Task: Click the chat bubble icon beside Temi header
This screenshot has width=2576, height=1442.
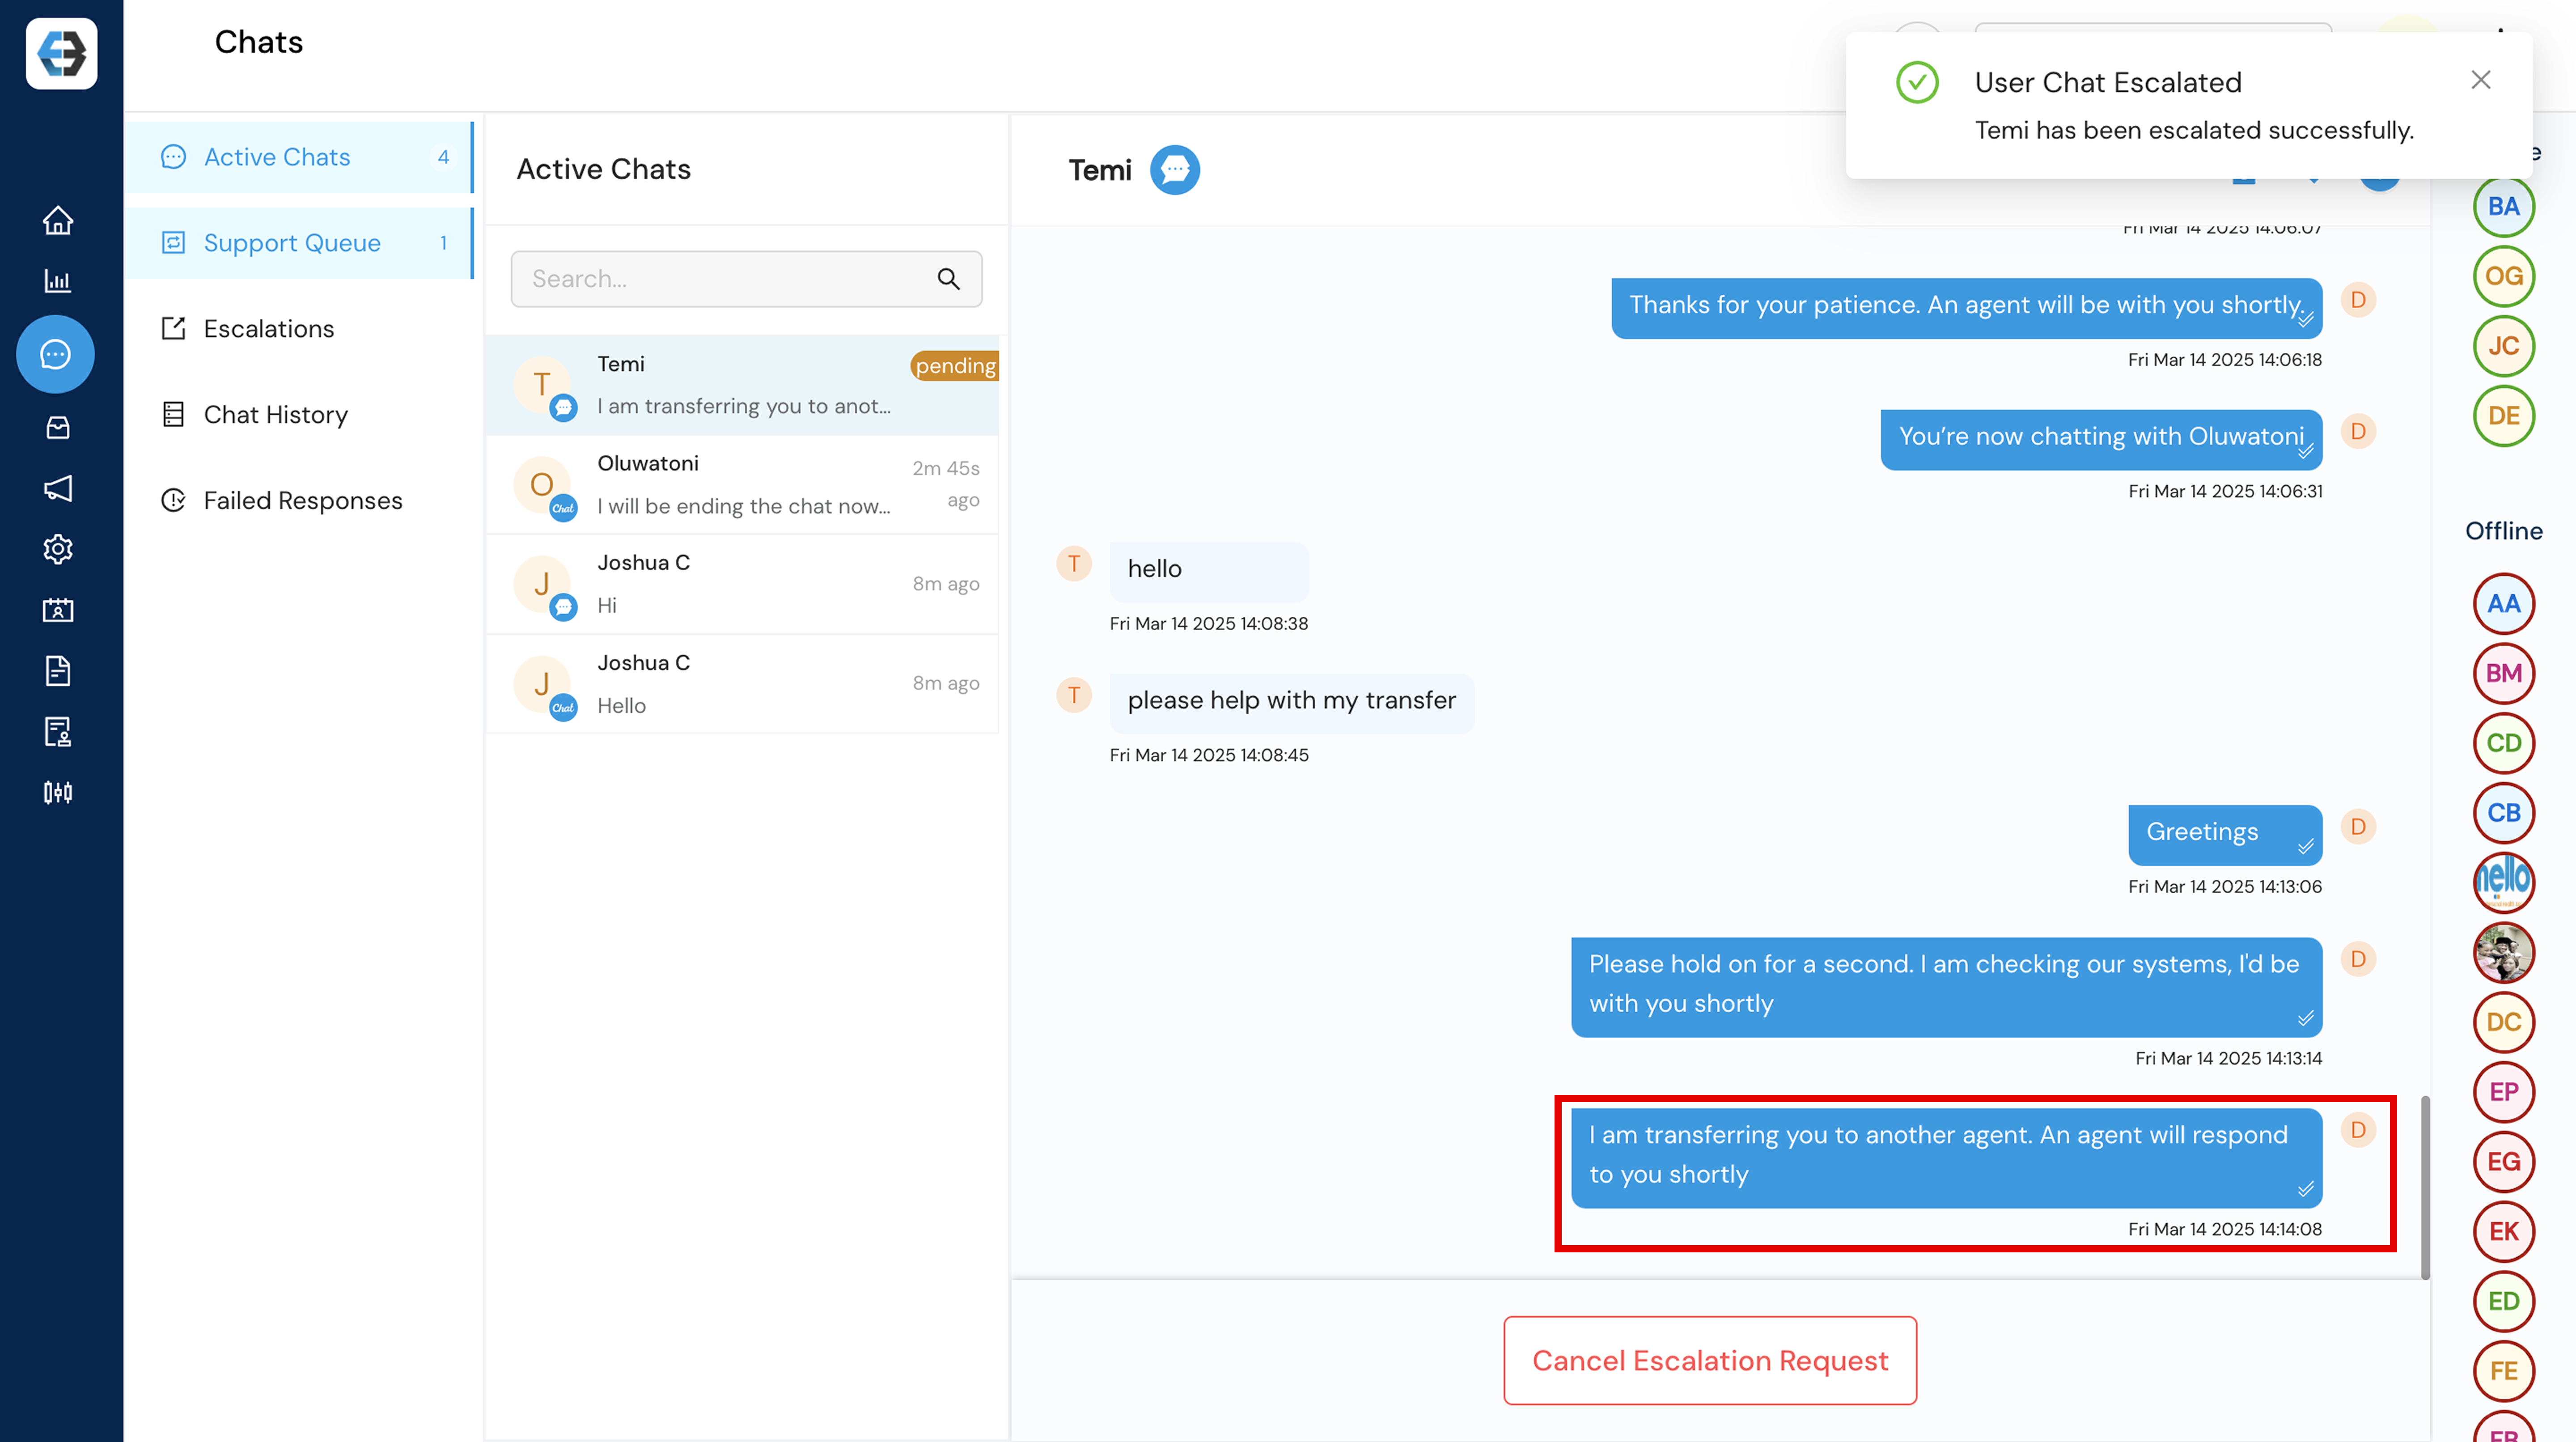Action: click(x=1174, y=170)
